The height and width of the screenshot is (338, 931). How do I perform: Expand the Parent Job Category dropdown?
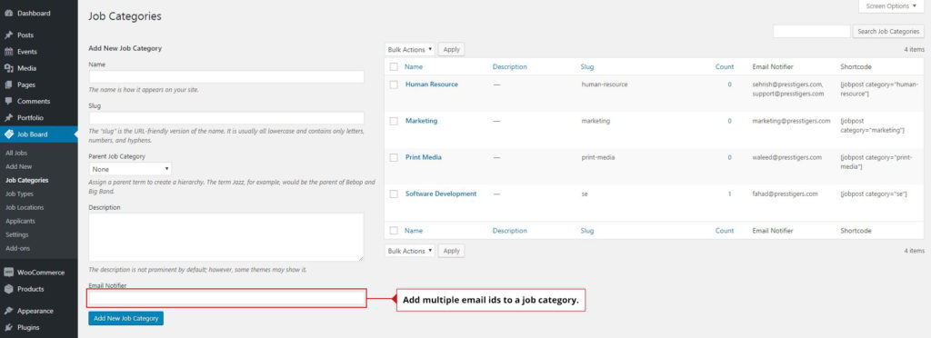130,169
